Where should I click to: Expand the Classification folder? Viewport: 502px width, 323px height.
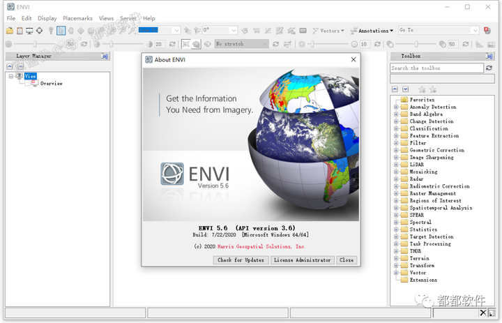click(396, 128)
